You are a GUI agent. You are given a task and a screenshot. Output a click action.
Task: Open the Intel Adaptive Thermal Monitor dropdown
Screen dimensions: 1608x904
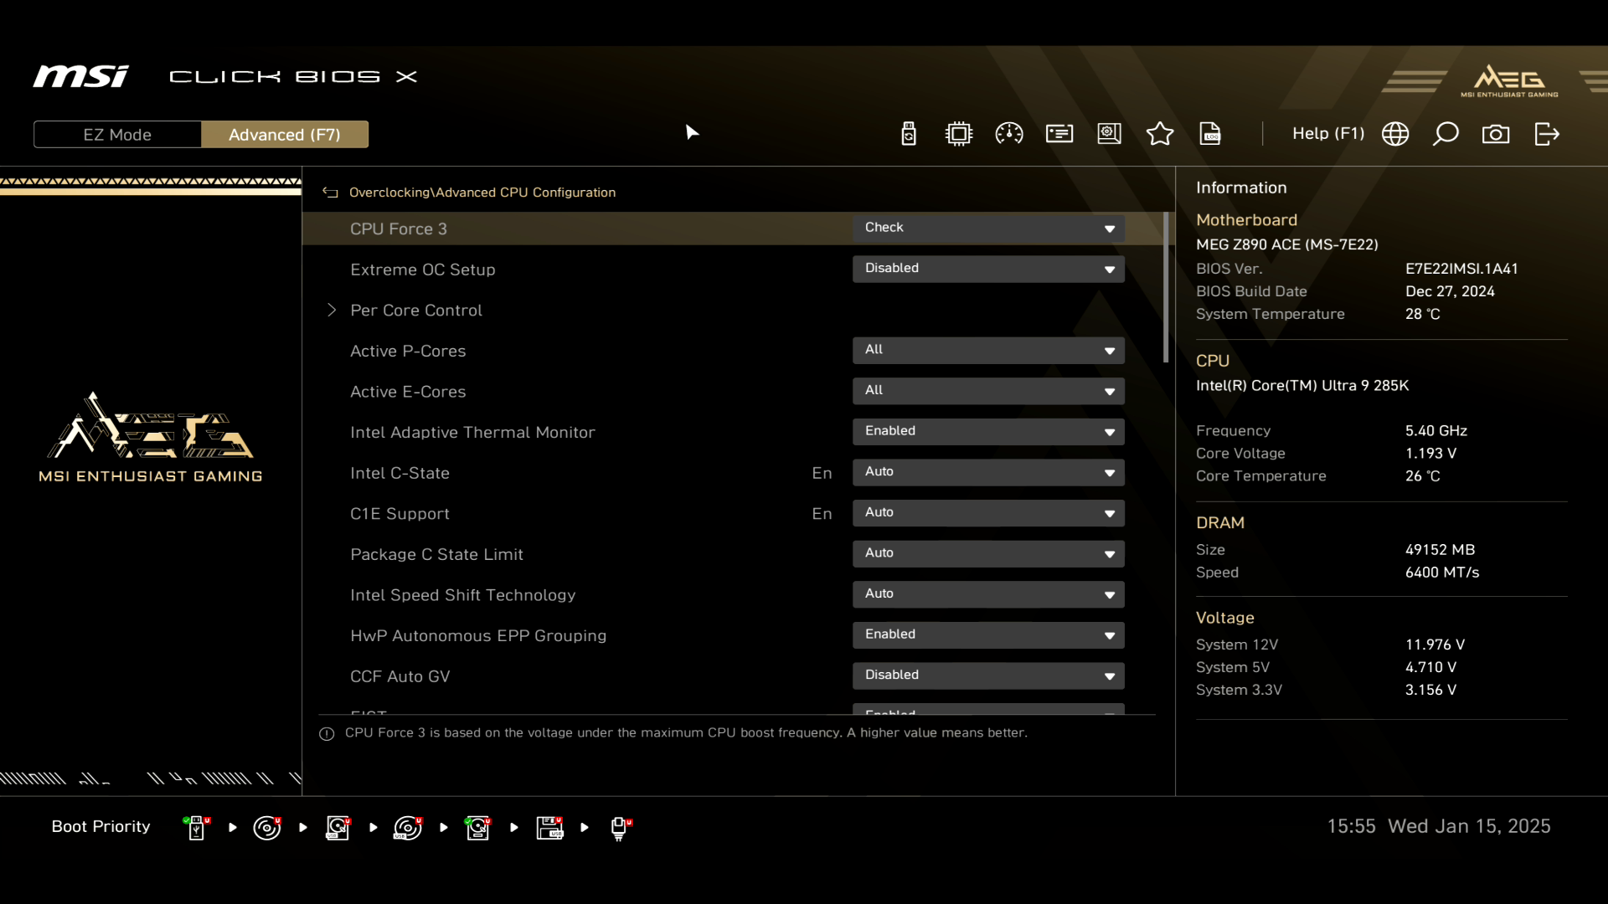(988, 432)
